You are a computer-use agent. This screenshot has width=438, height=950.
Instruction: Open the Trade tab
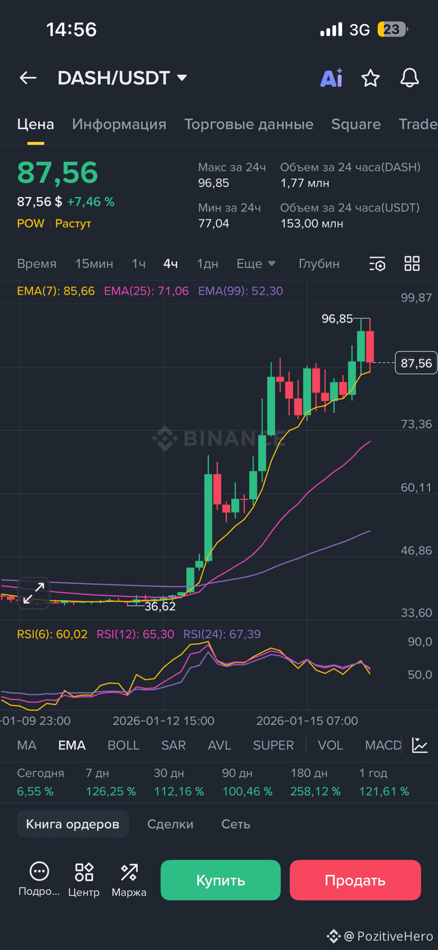[418, 124]
